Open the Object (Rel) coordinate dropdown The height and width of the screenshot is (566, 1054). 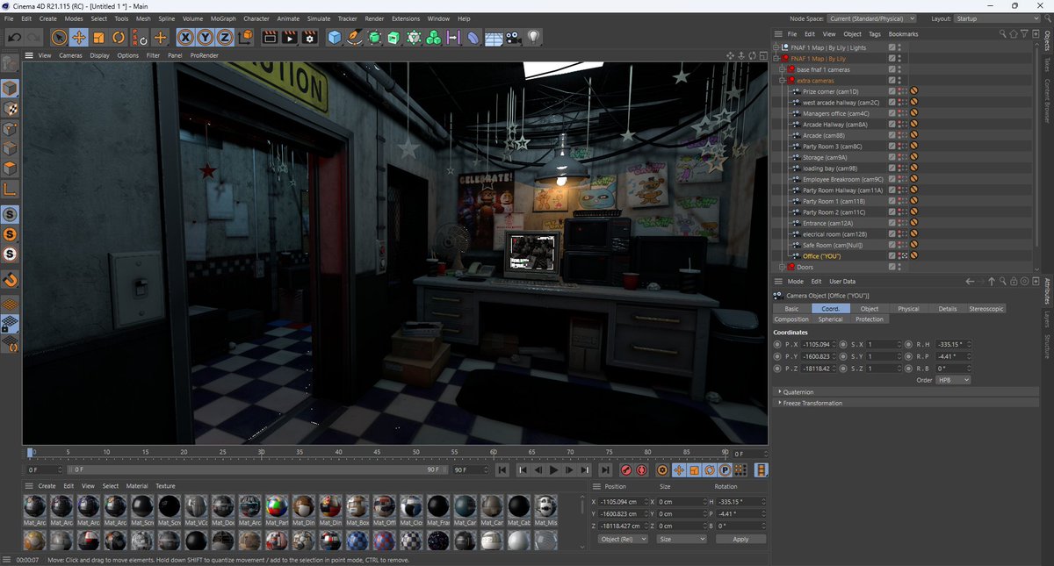click(622, 539)
